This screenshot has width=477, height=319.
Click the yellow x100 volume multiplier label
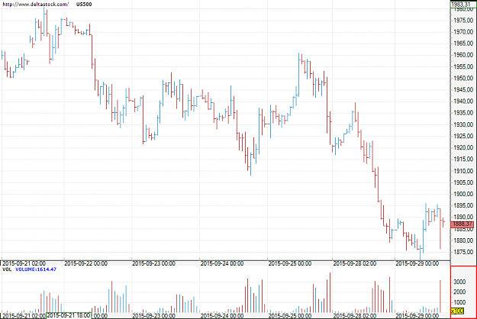(457, 311)
